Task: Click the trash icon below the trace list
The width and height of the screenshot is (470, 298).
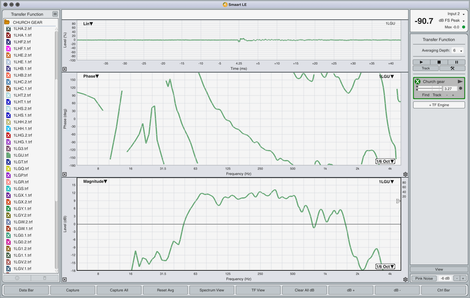Action: (45, 278)
